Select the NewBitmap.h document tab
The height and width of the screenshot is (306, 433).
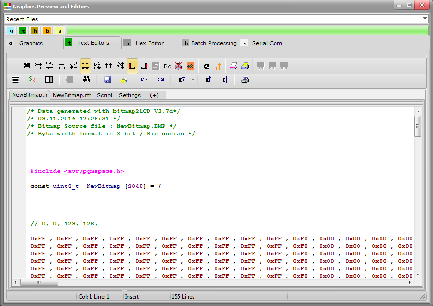[x=30, y=95]
